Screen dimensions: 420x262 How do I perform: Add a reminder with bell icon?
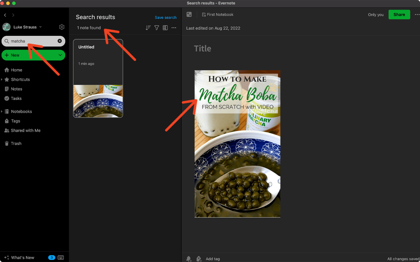click(189, 259)
